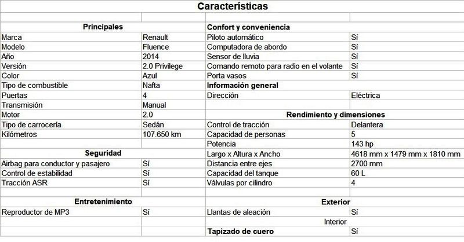Click the 143 hp power value
This screenshot has height=242, width=464.
pos(363,144)
